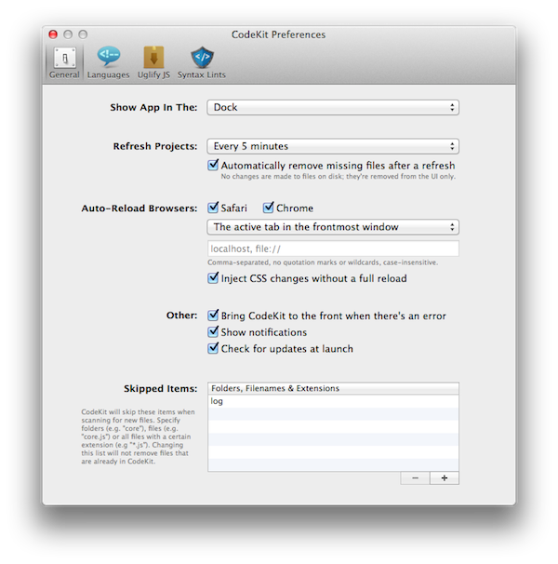558x564 pixels.
Task: Open the Refresh Projects interval dropdown
Action: pos(333,146)
